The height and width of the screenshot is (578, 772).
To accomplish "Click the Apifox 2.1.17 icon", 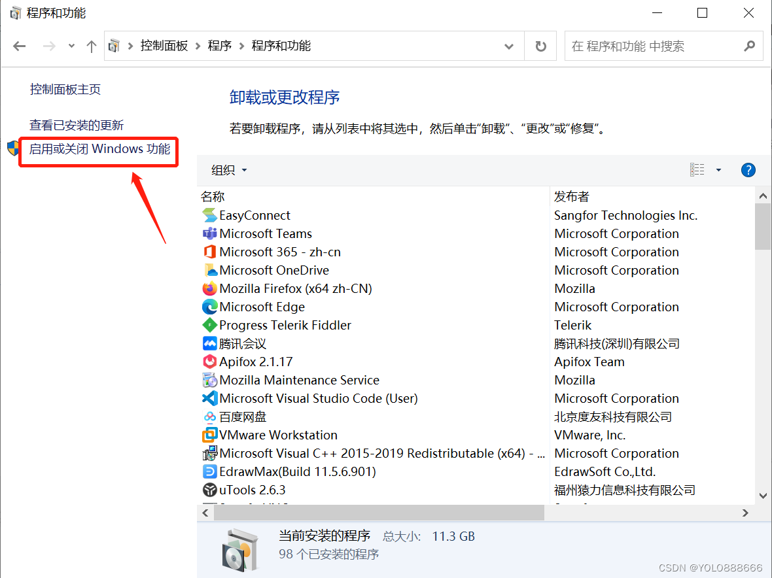I will click(x=210, y=362).
